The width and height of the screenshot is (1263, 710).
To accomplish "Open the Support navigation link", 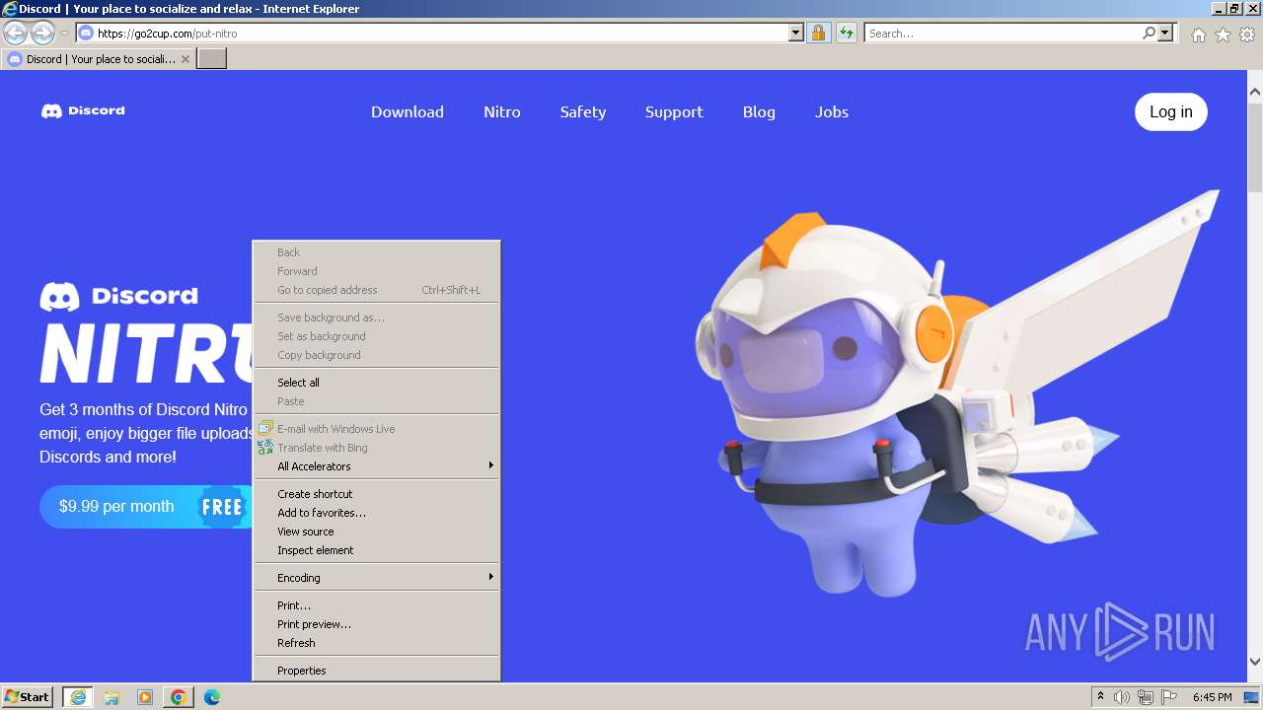I will (674, 111).
